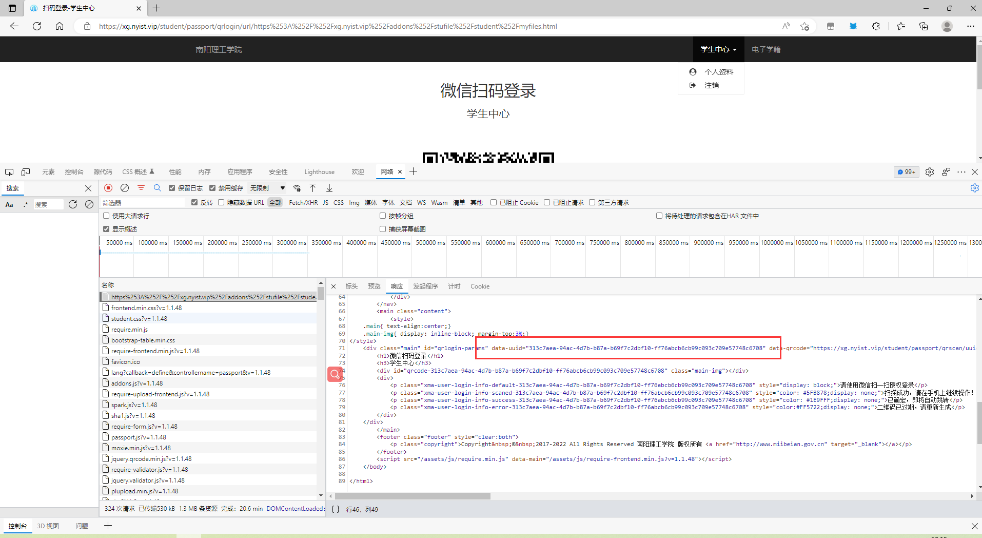The image size is (982, 538).
Task: Open DevTools settings gear icon
Action: click(x=930, y=172)
